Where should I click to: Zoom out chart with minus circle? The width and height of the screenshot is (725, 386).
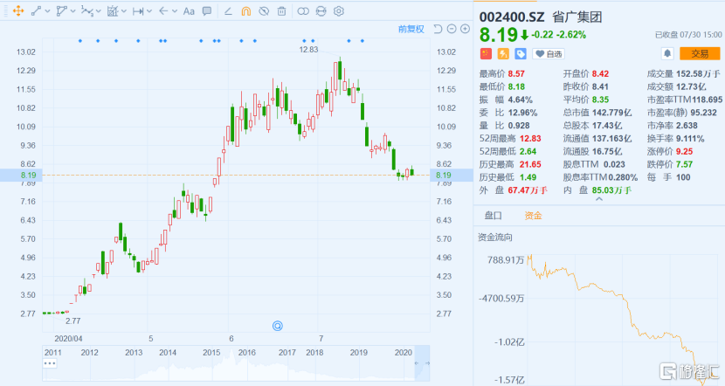click(452, 29)
